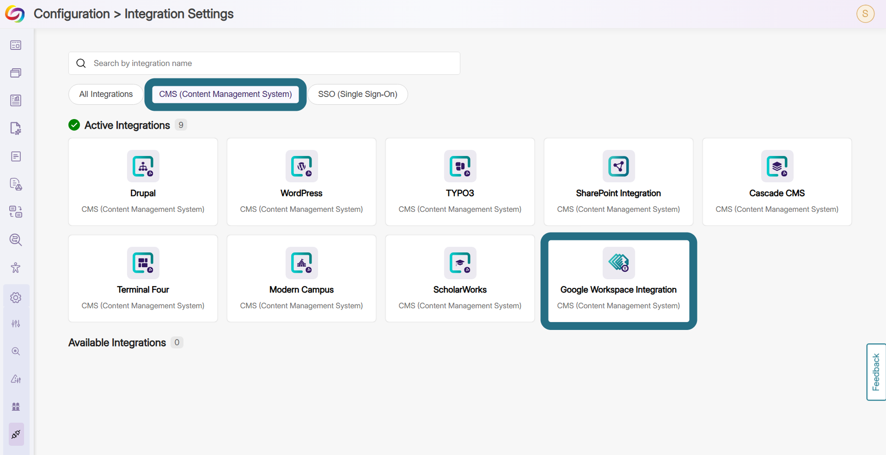
Task: Open the magnifier with gear sidebar icon
Action: click(x=16, y=351)
